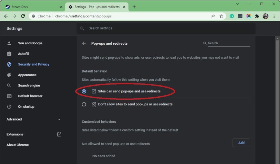Click the Add button for not-allowed sites
Screen dimensions: 280x164
pyautogui.click(x=241, y=143)
